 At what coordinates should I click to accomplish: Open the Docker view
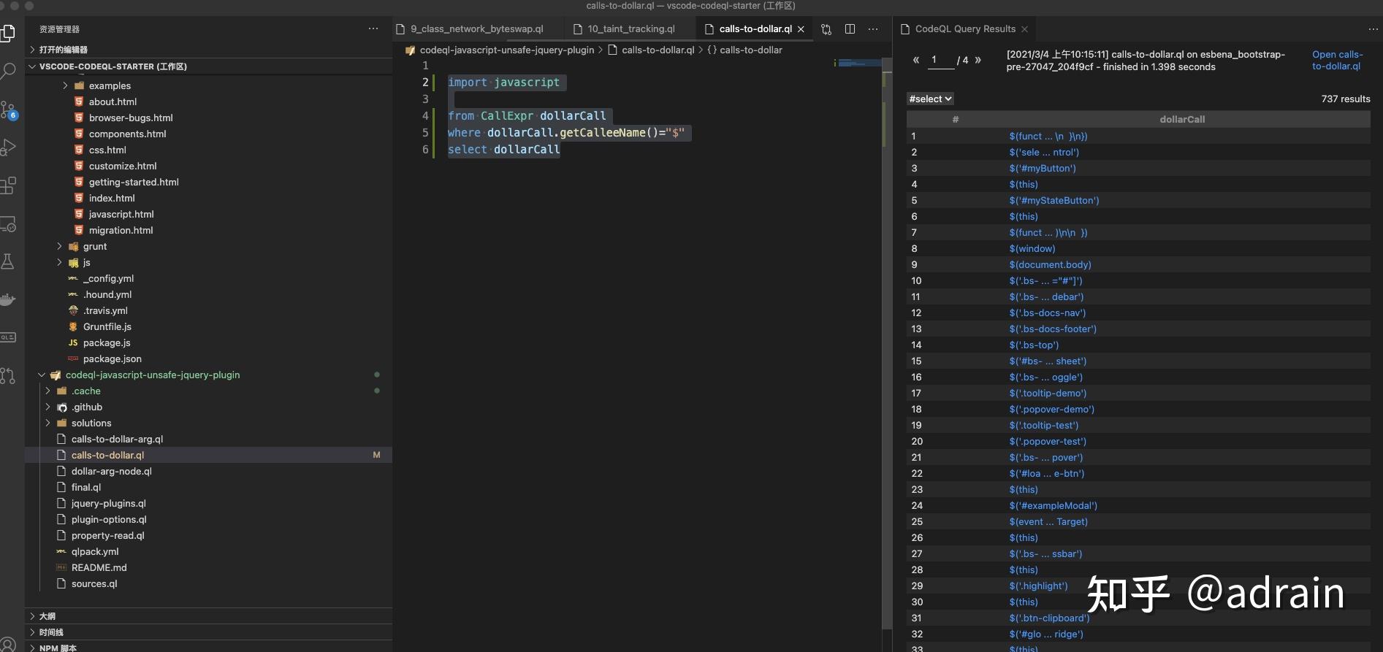pos(8,299)
